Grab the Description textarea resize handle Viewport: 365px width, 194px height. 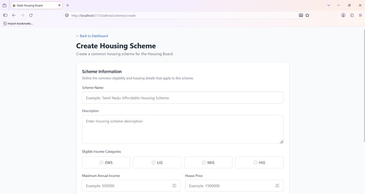pos(281,142)
